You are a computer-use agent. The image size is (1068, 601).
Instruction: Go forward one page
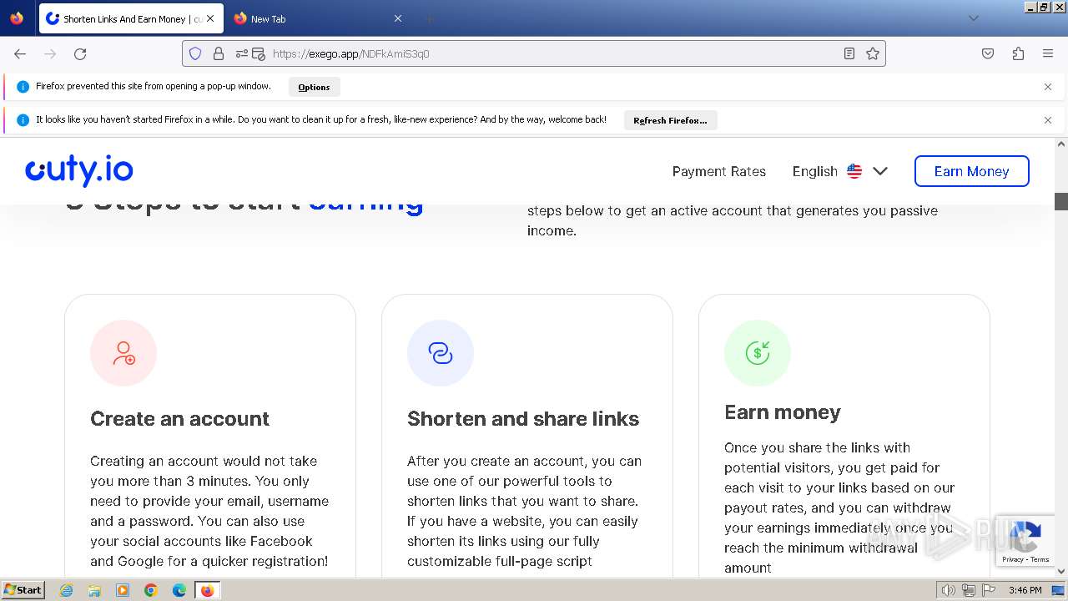pos(50,53)
